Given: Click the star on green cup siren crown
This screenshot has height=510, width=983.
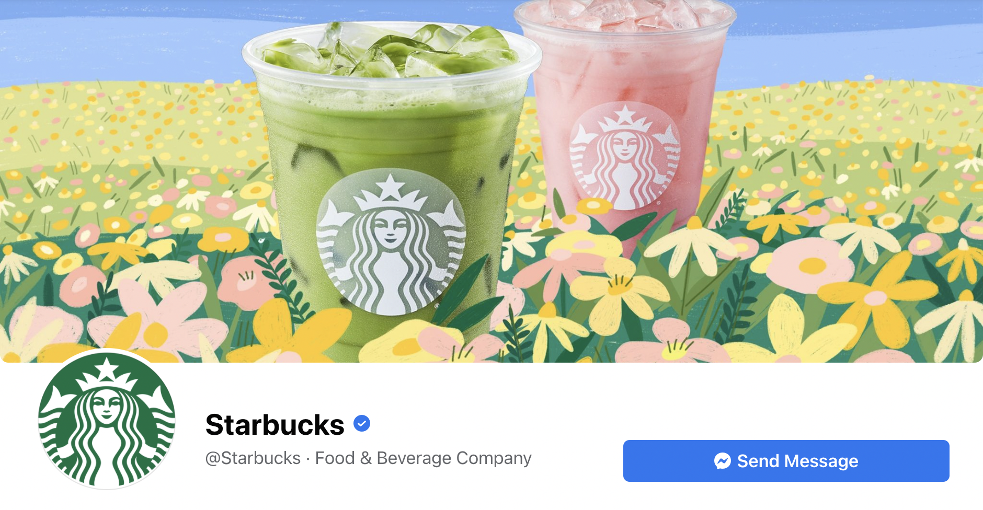Looking at the screenshot, I should [391, 187].
